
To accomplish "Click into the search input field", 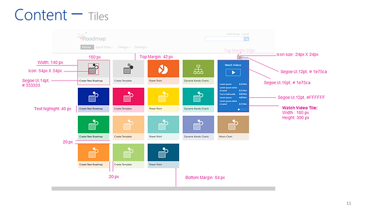I will (224, 39).
